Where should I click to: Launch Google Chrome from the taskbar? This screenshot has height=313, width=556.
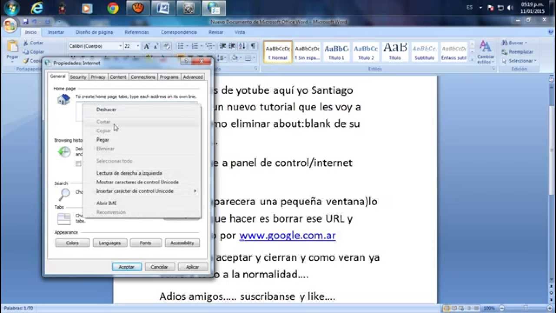(x=113, y=8)
